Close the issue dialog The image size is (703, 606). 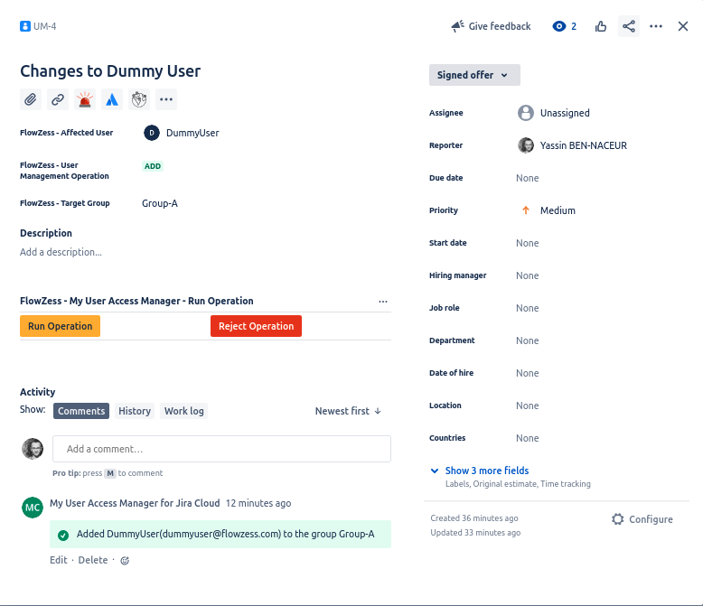[683, 26]
